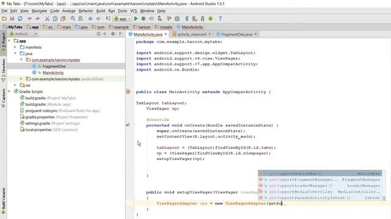Select FragmentOne class in tree

pos(54,66)
